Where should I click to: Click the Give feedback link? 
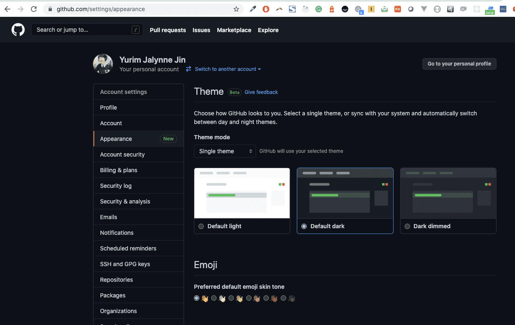261,92
